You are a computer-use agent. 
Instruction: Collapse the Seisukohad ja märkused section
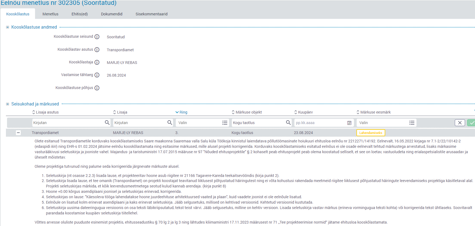click(x=8, y=104)
